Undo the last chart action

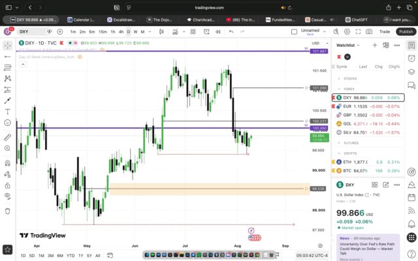(231, 32)
